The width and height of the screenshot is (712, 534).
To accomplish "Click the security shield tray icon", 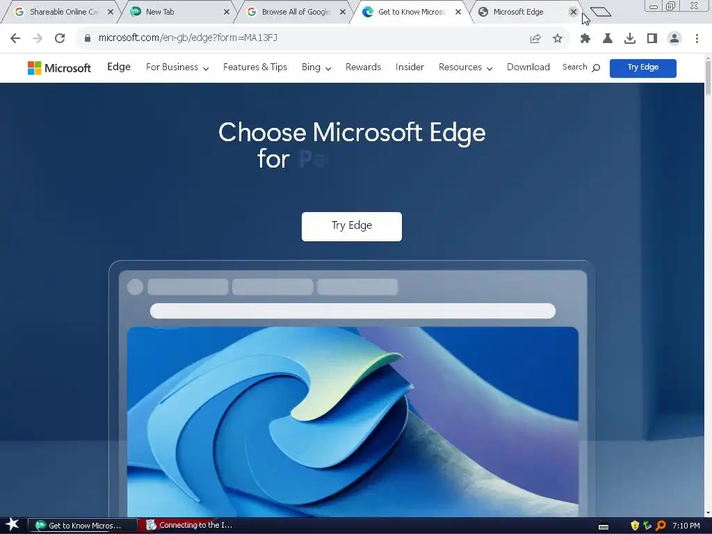I will [635, 526].
